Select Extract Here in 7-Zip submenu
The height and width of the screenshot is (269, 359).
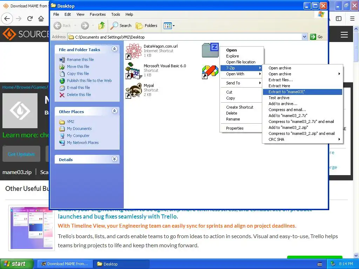coord(303,86)
